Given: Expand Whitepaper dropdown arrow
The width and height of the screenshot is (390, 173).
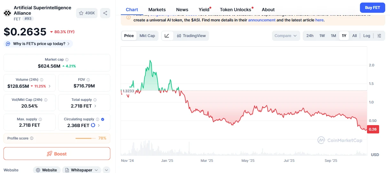Looking at the screenshot, I should 96,170.
